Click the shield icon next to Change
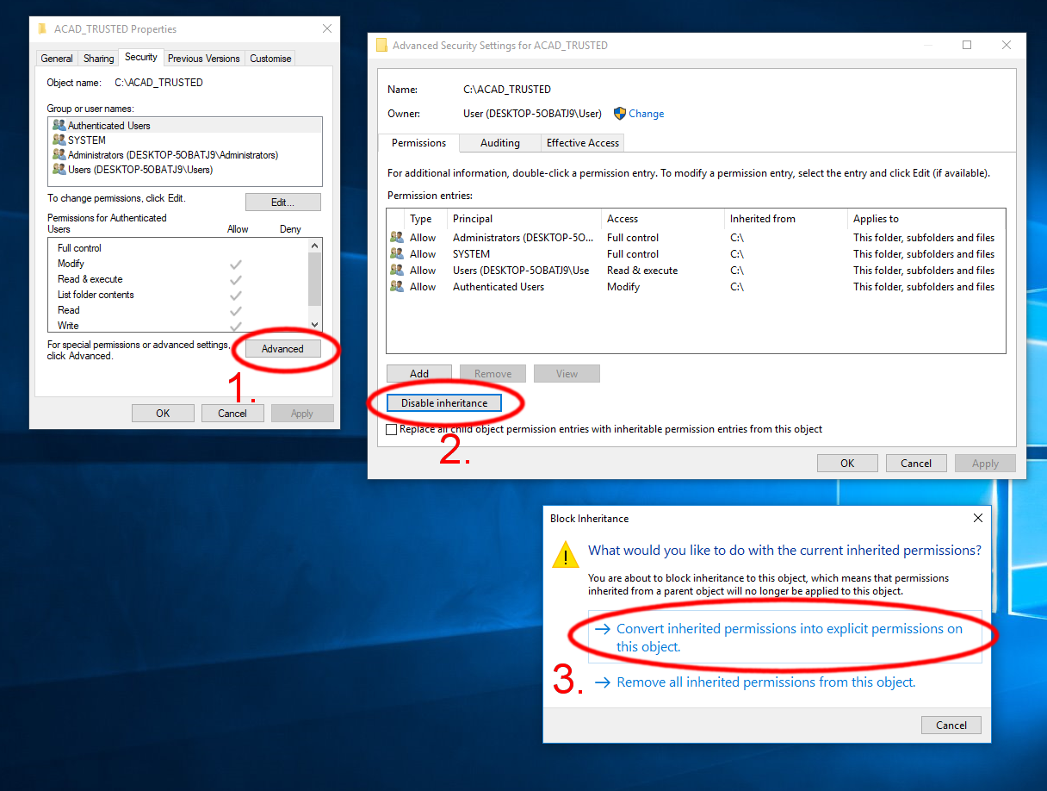The width and height of the screenshot is (1047, 791). coord(619,114)
